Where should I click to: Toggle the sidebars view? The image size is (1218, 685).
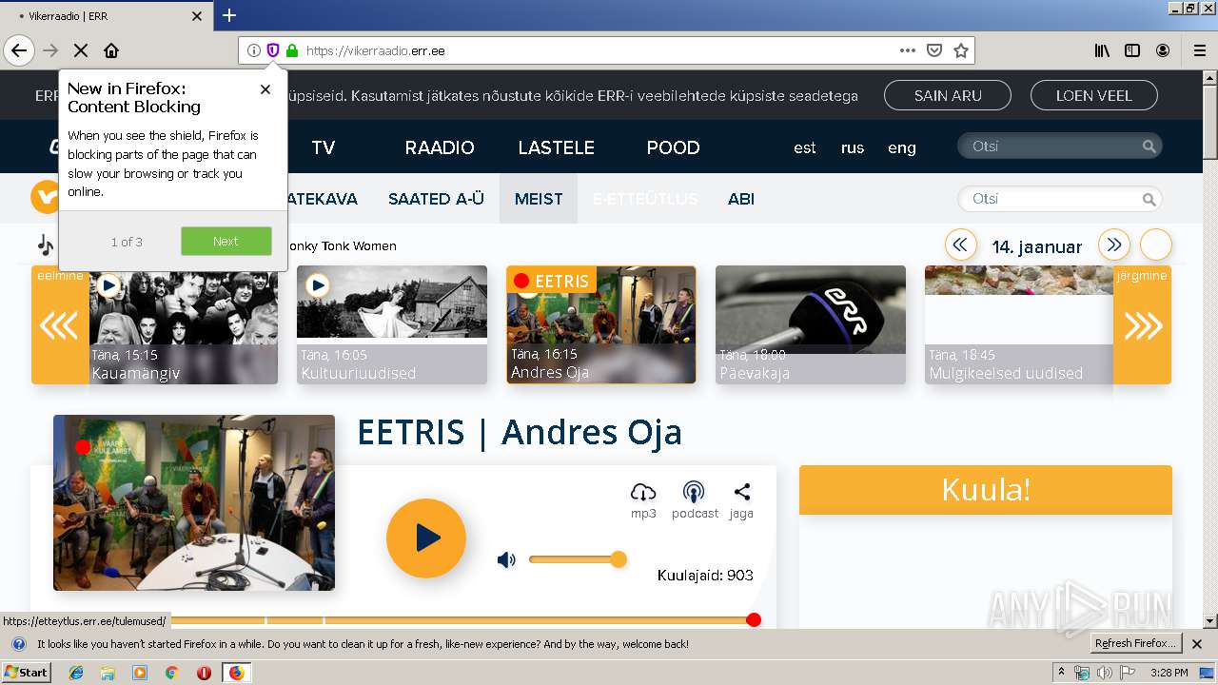(x=1132, y=50)
